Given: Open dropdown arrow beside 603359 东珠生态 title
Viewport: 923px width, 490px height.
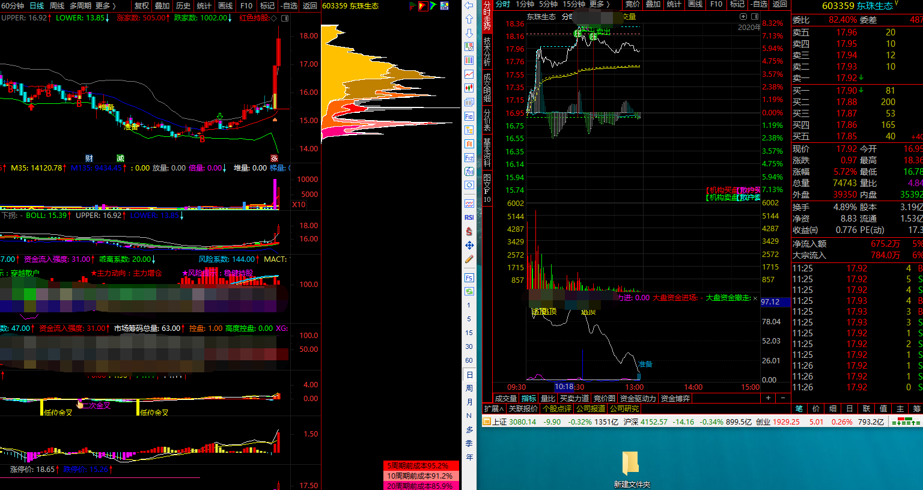Looking at the screenshot, I should coord(897,4).
